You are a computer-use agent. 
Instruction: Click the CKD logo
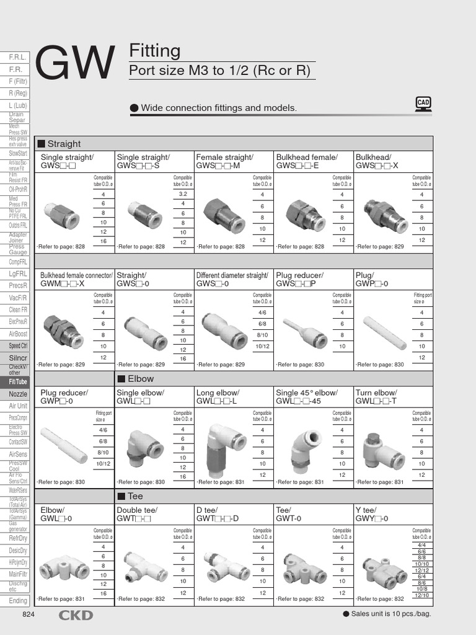click(76, 616)
